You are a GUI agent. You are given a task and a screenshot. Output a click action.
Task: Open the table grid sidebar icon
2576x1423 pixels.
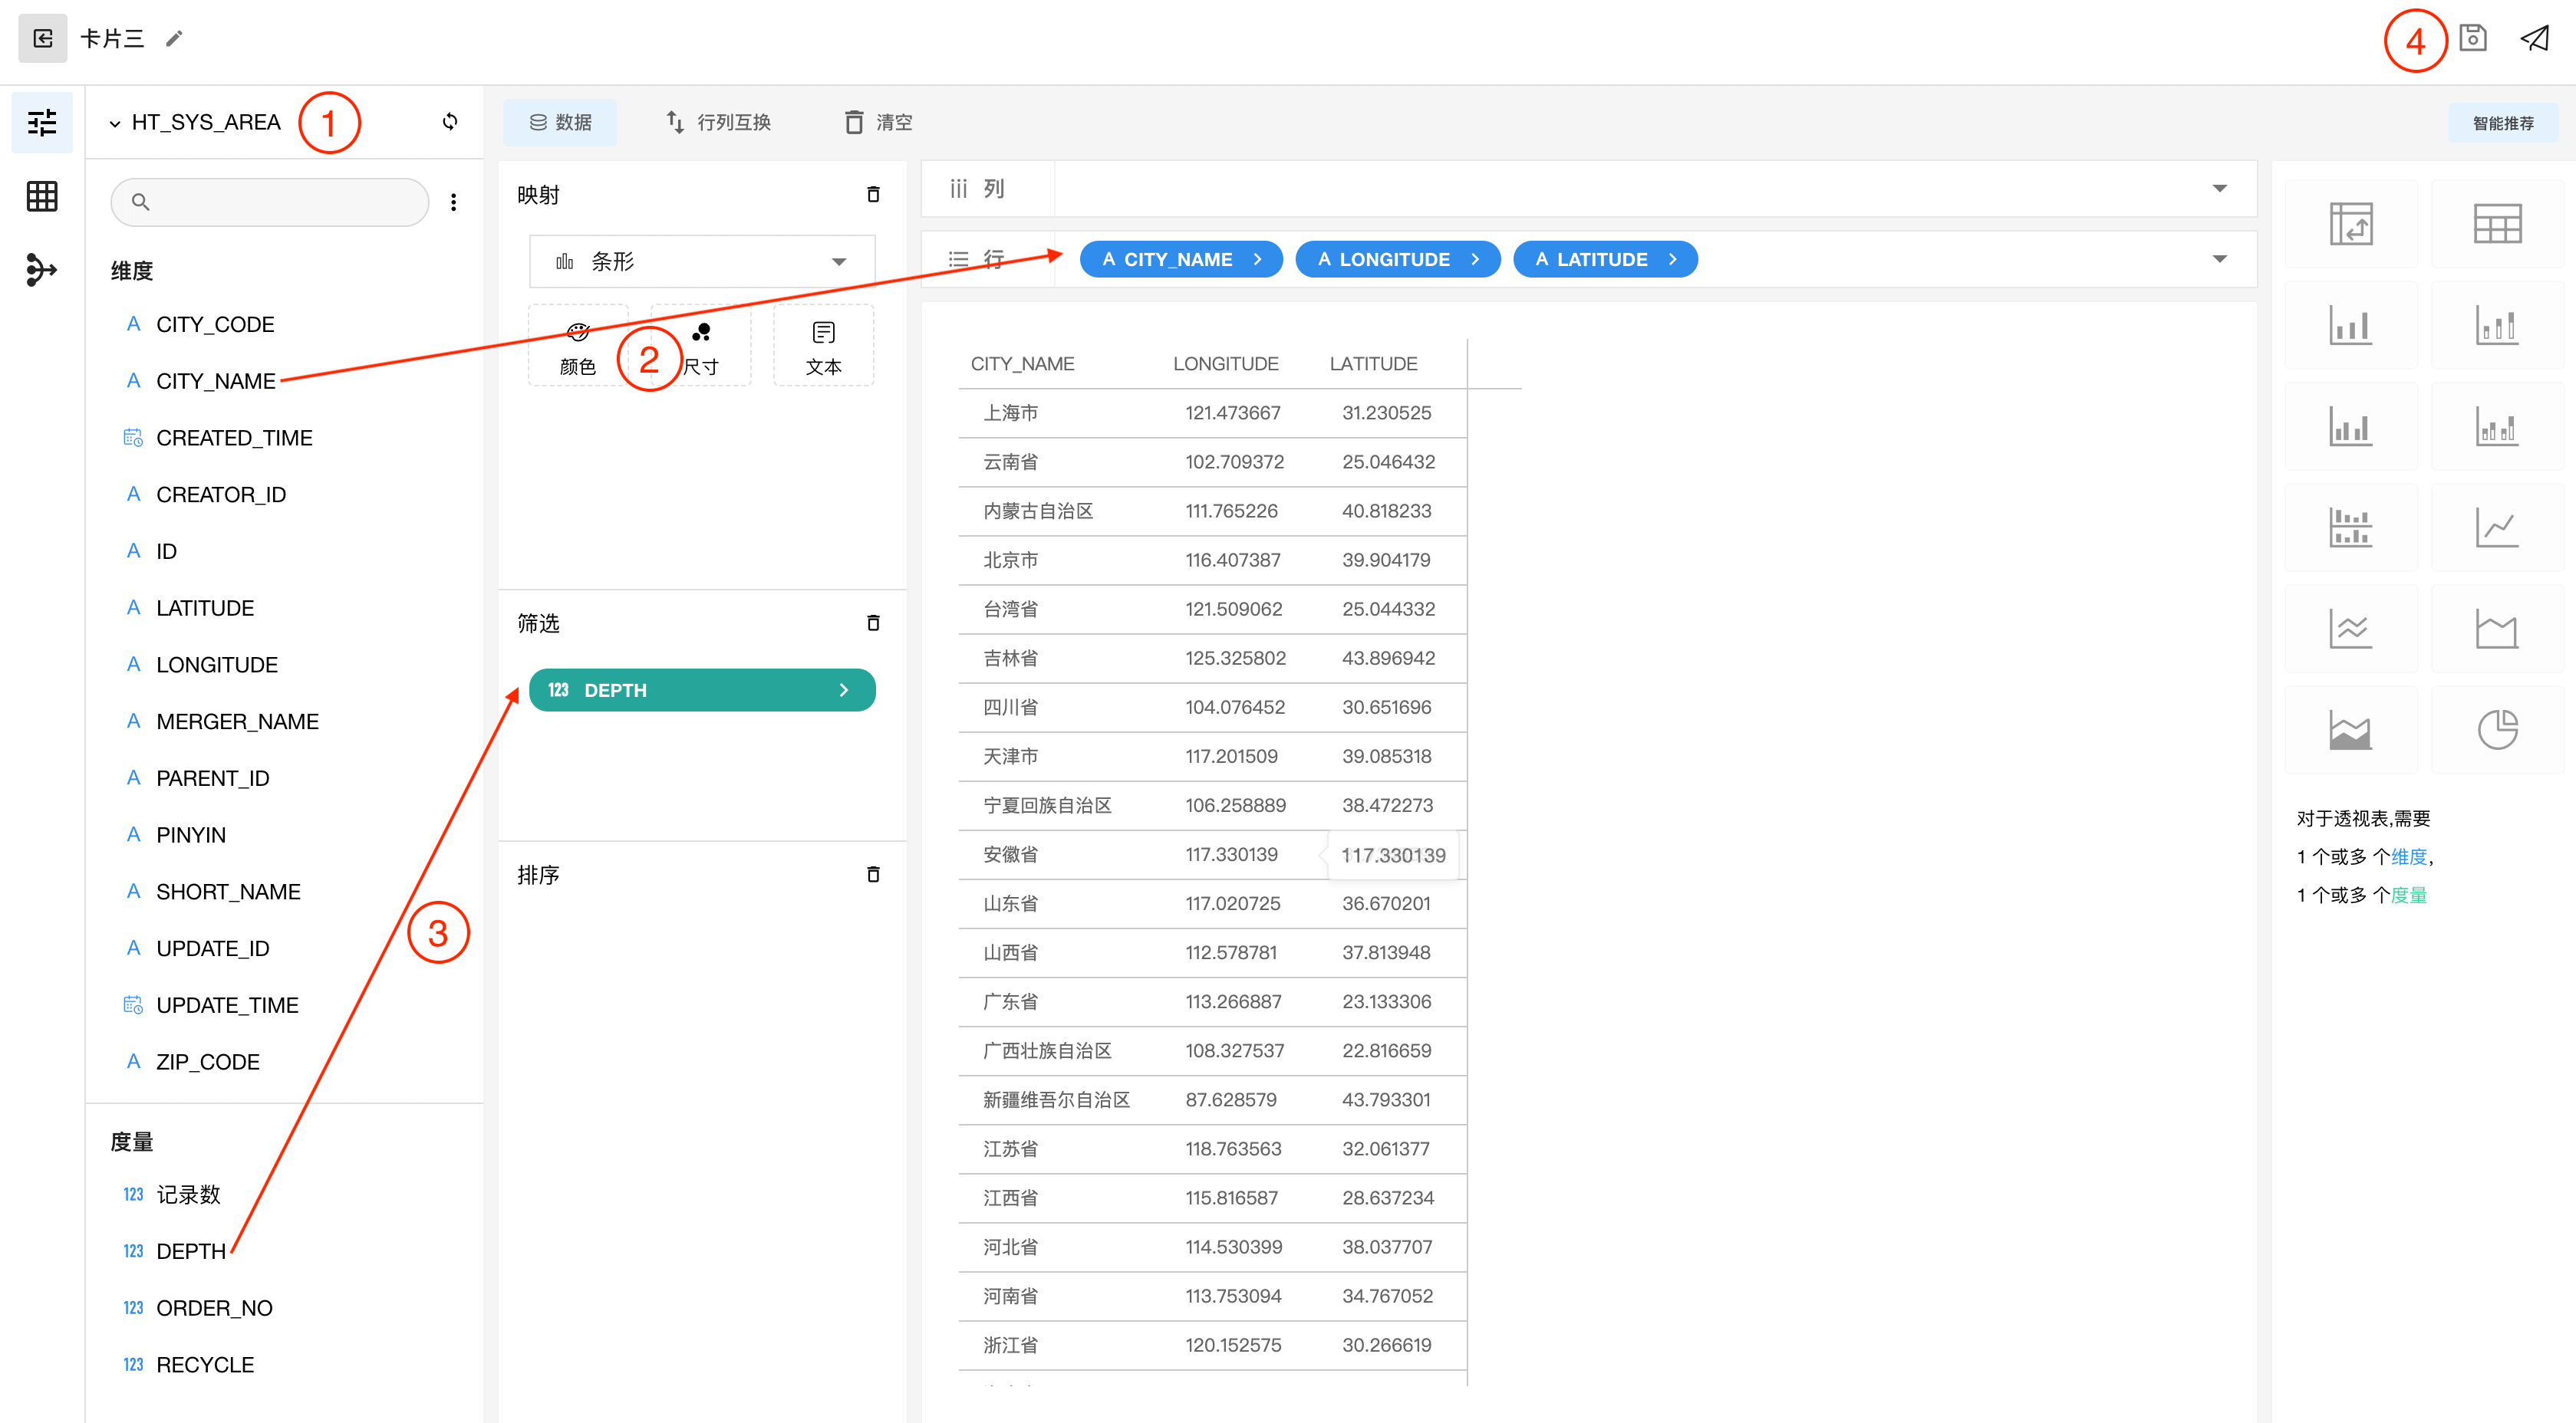click(42, 196)
